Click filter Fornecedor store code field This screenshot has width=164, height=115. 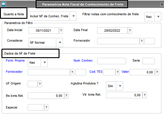pyautogui.click(x=150, y=41)
